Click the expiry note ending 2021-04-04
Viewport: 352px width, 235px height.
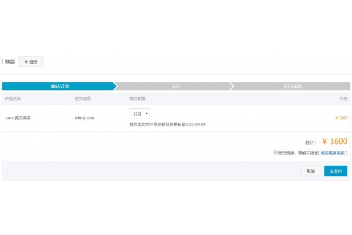tap(167, 125)
